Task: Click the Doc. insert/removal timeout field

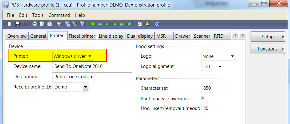Action: coord(211,108)
